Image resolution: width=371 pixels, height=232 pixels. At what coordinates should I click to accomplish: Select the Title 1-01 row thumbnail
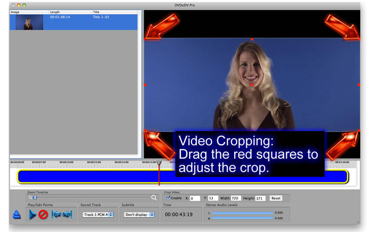tap(29, 22)
